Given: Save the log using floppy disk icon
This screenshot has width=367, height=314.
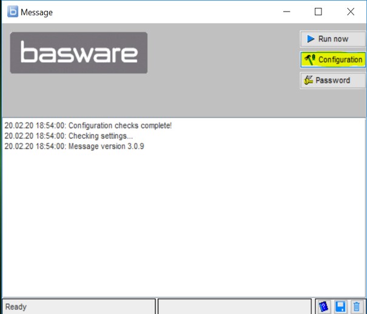Looking at the screenshot, I should pos(340,307).
